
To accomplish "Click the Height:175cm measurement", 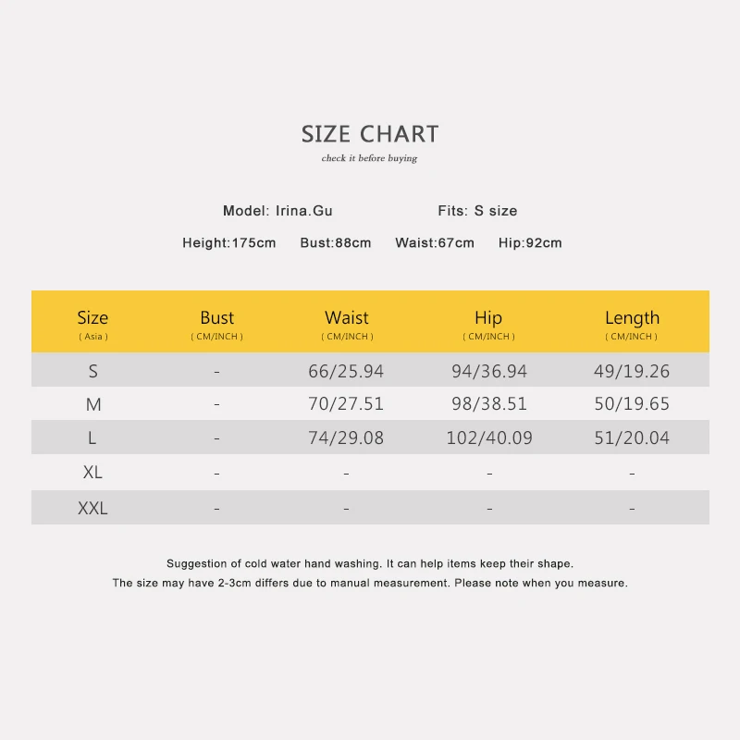I will click(228, 242).
